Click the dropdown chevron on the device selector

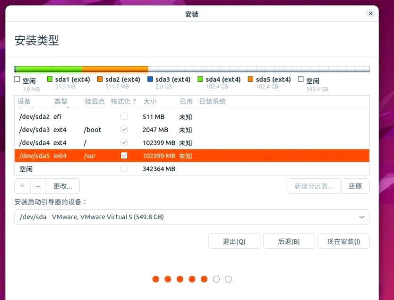click(x=362, y=217)
